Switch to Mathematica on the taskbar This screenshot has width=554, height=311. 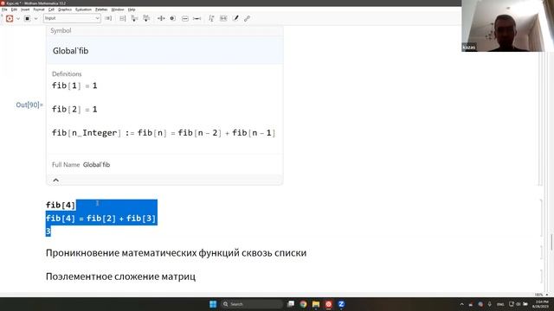point(329,304)
